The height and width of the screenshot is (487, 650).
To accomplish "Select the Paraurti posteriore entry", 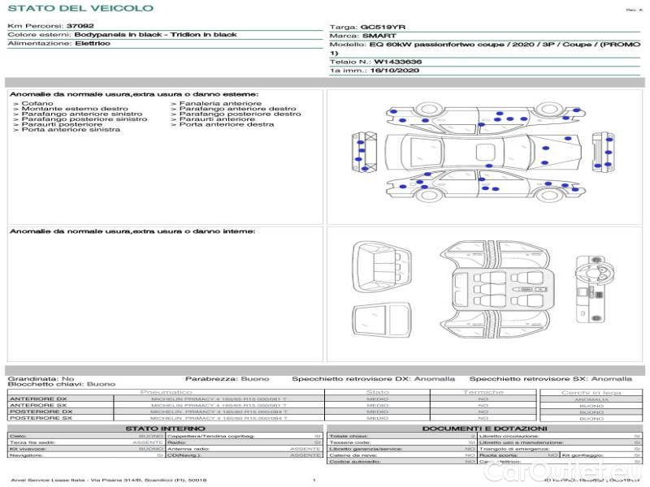I will click(x=62, y=125).
